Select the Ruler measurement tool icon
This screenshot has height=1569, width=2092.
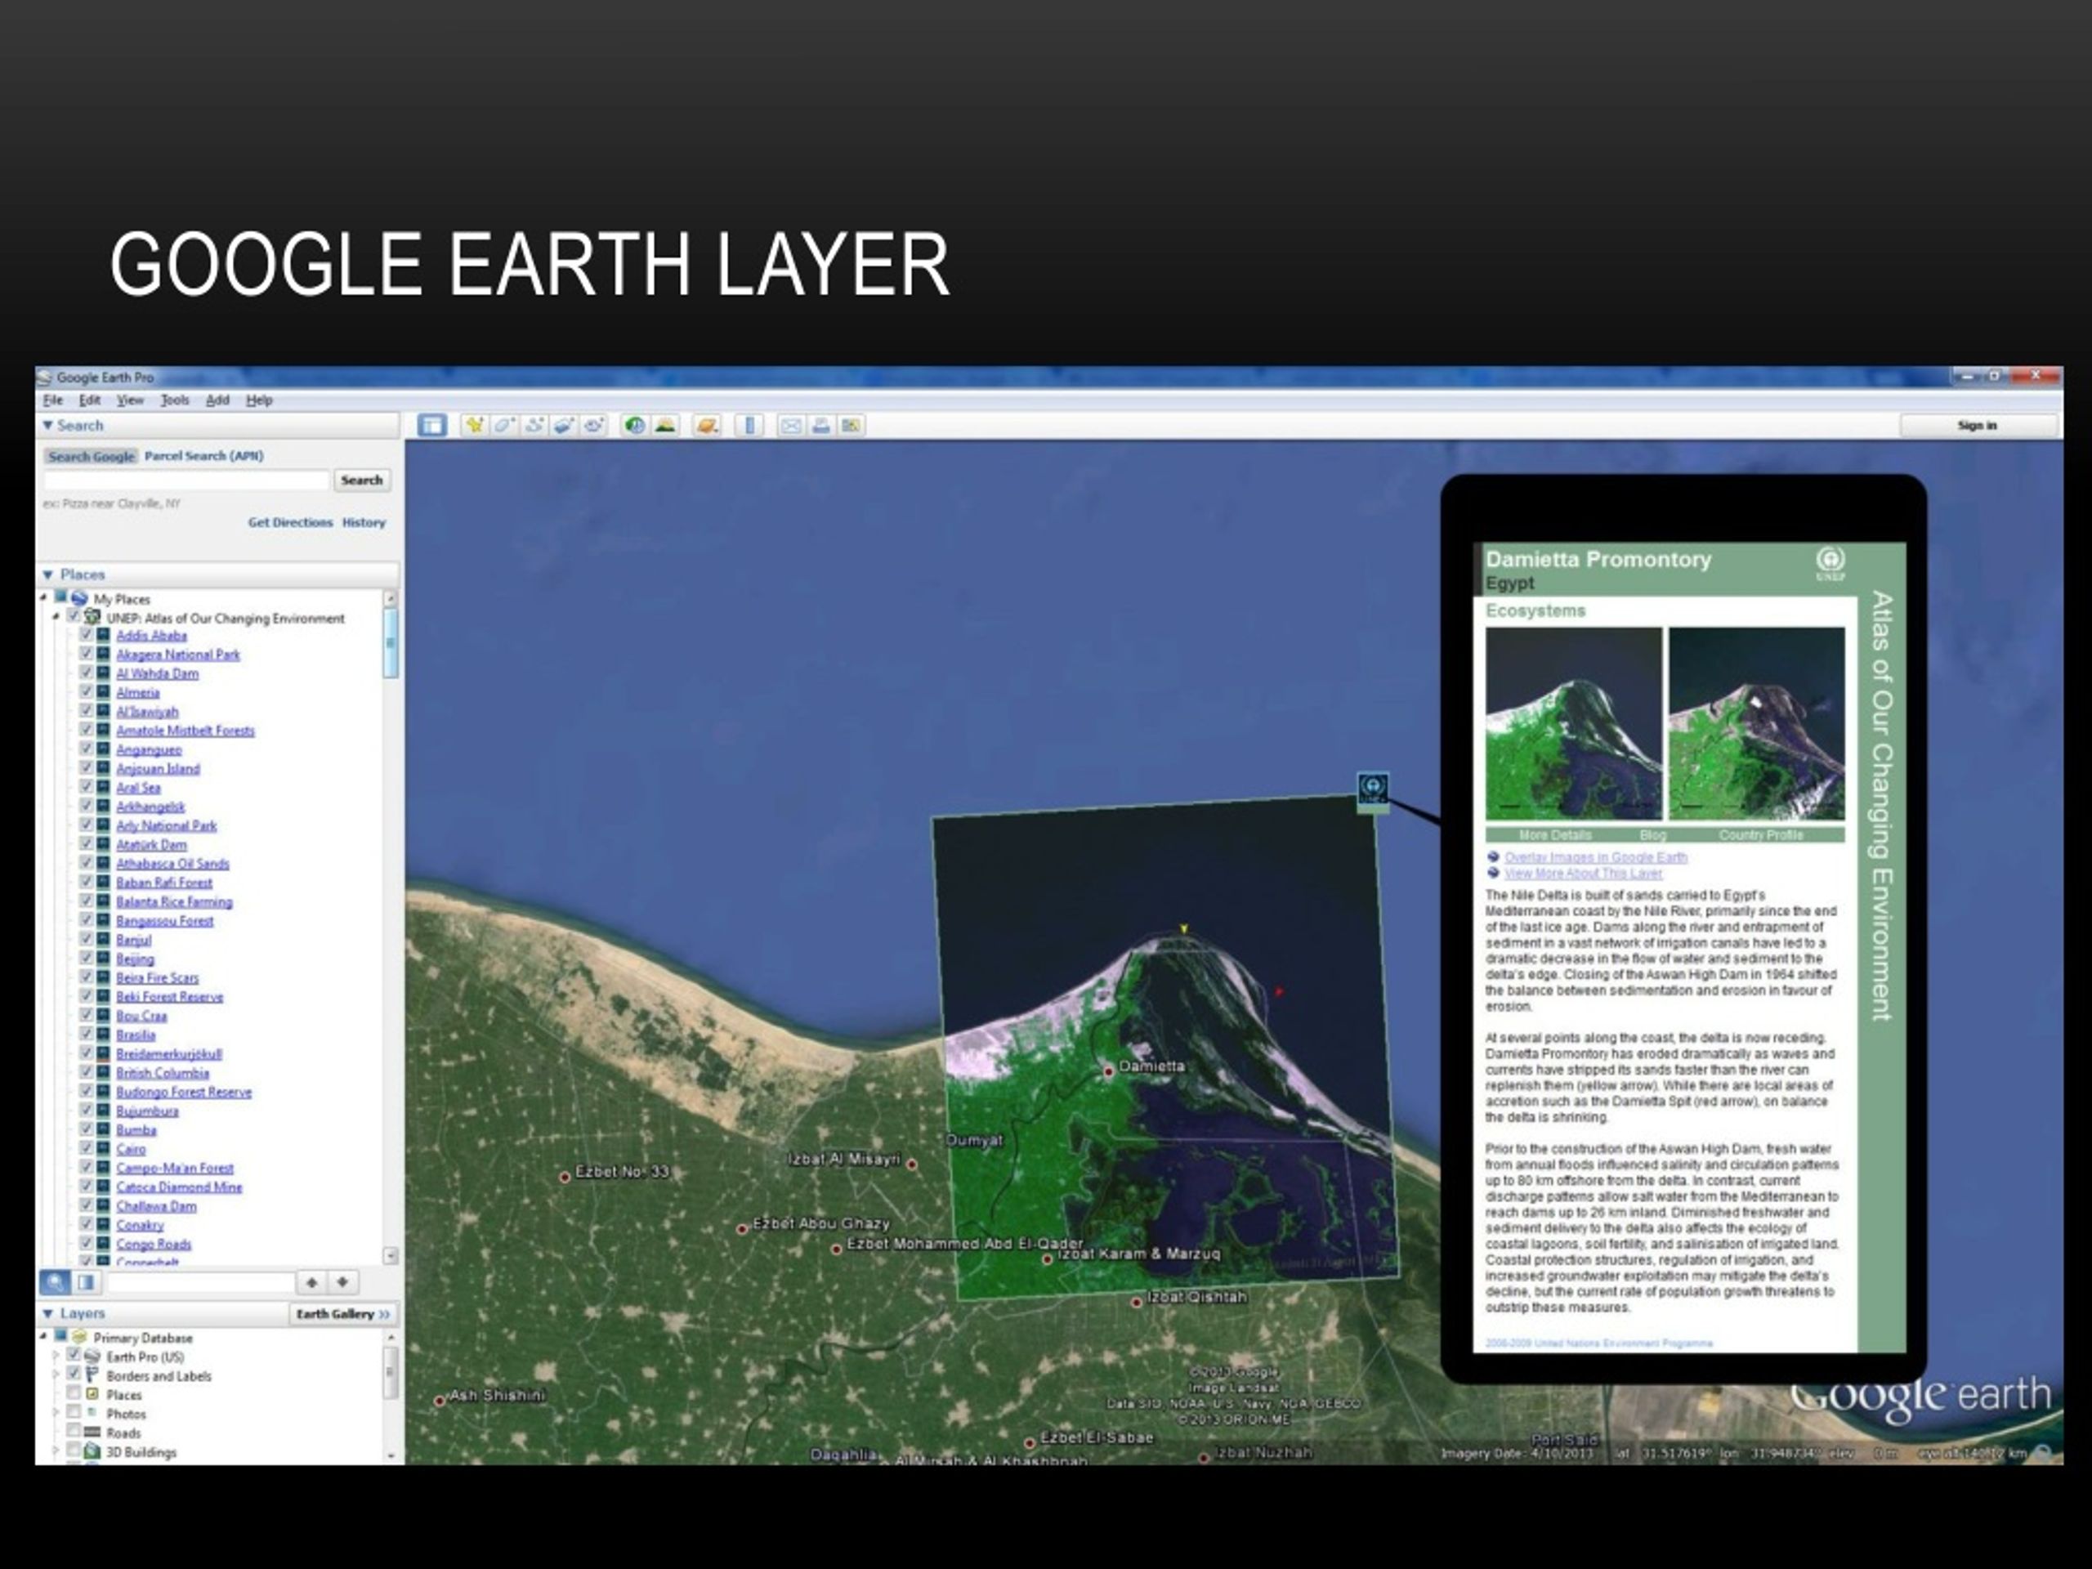click(x=749, y=426)
